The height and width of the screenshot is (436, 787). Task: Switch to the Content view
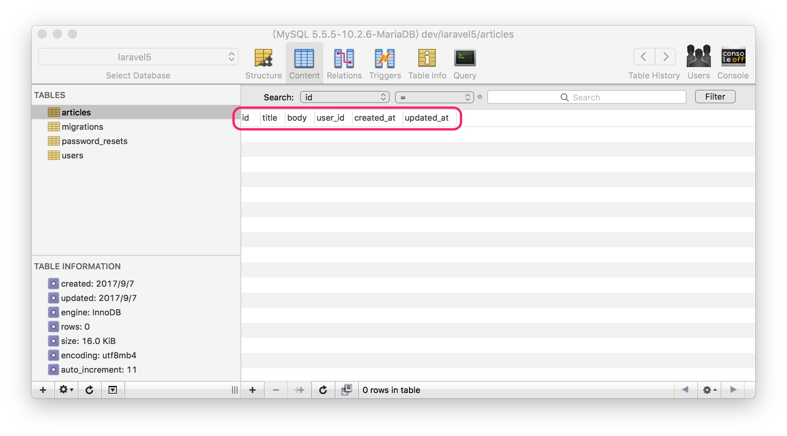tap(304, 63)
